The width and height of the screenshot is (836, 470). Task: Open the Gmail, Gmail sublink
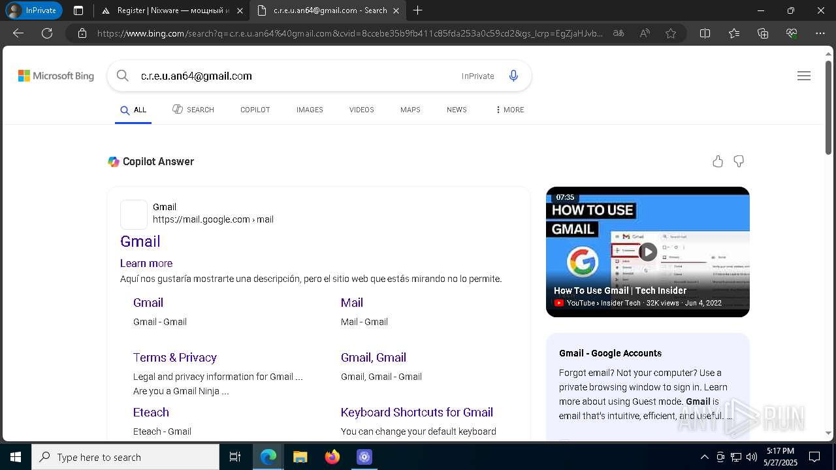pos(374,357)
